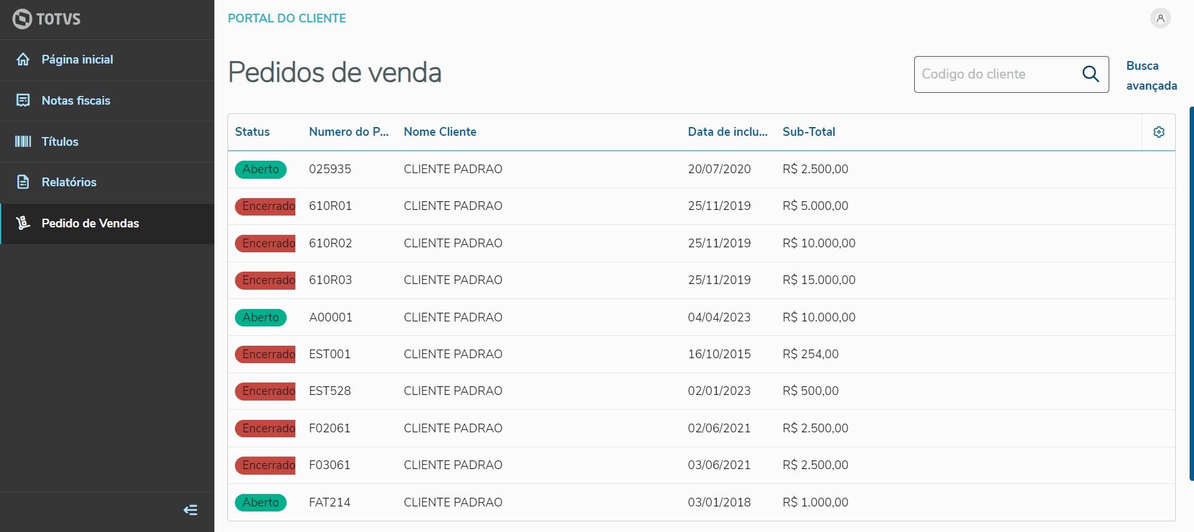This screenshot has width=1194, height=532.
Task: Click the barcode icon for Títulos
Action: click(23, 141)
